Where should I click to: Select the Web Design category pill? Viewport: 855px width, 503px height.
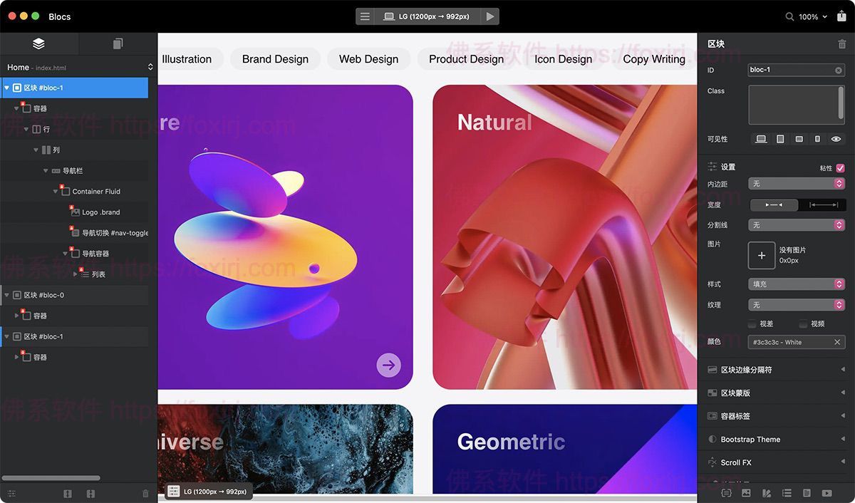[x=368, y=59]
